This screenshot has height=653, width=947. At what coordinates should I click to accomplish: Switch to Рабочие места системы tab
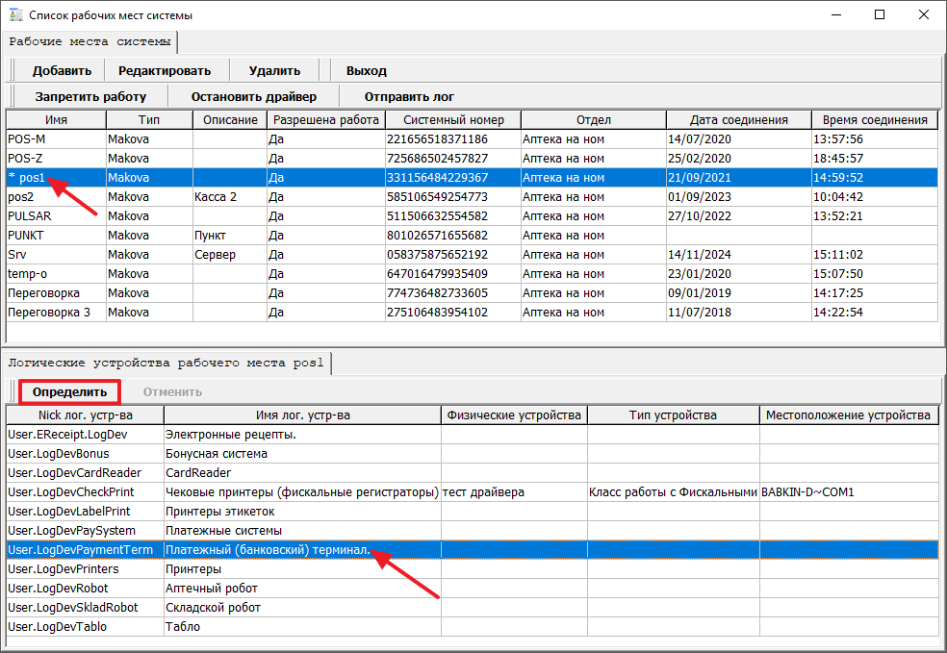point(90,42)
